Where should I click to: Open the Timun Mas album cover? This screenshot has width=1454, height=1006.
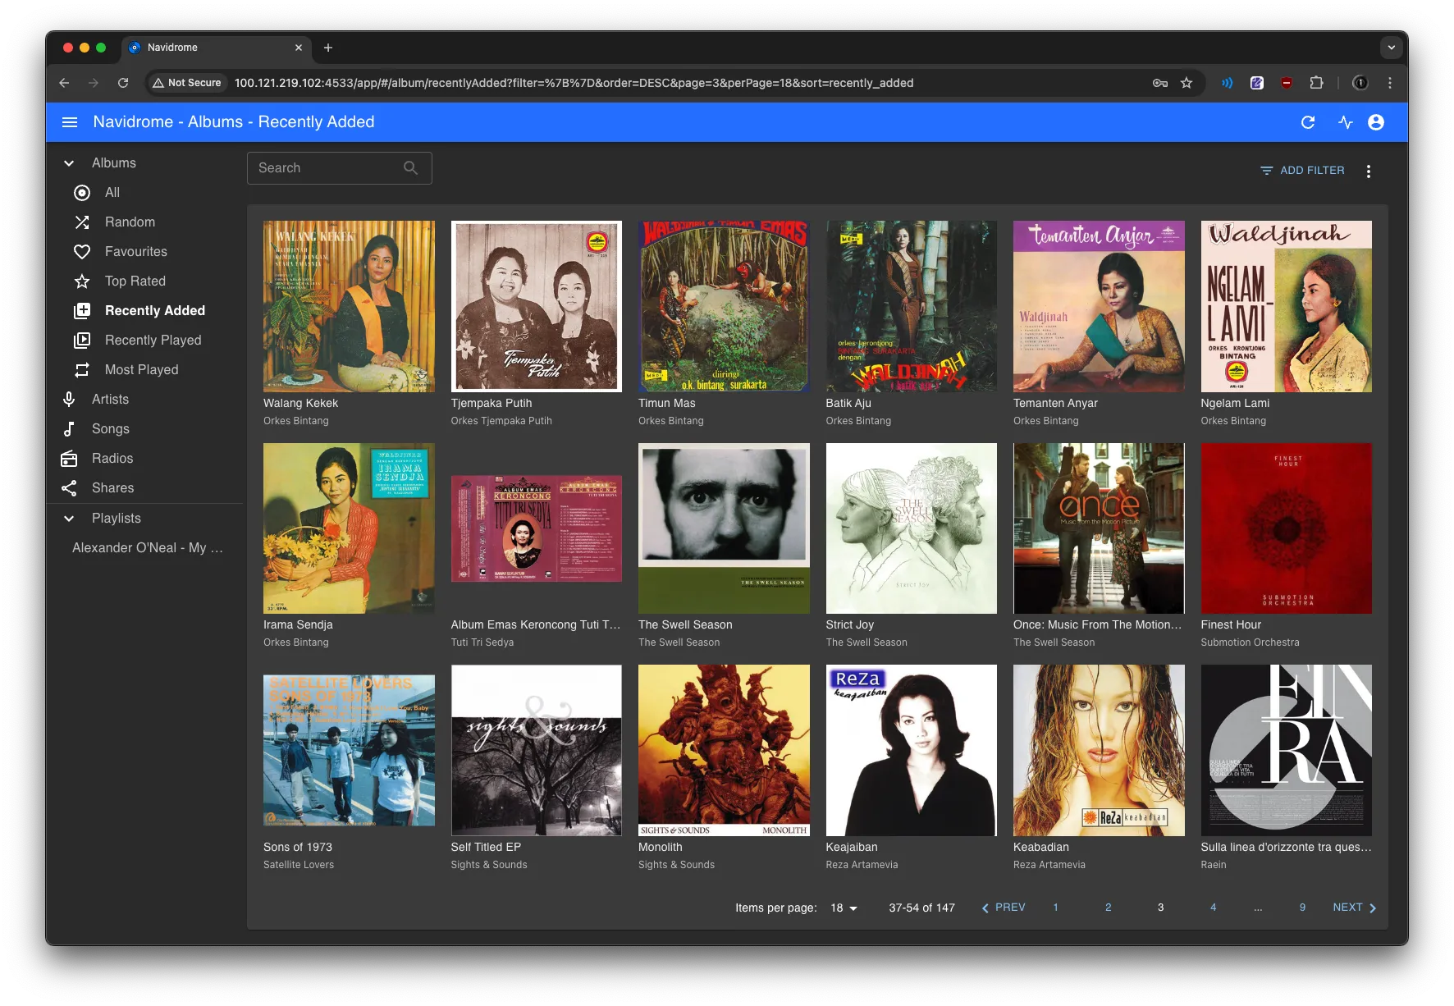pos(724,306)
